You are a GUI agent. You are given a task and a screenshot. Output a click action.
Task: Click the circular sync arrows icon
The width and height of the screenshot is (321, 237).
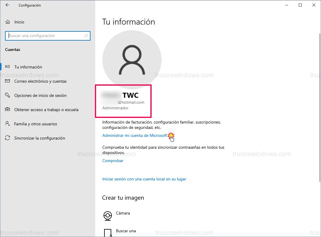[x=8, y=138]
